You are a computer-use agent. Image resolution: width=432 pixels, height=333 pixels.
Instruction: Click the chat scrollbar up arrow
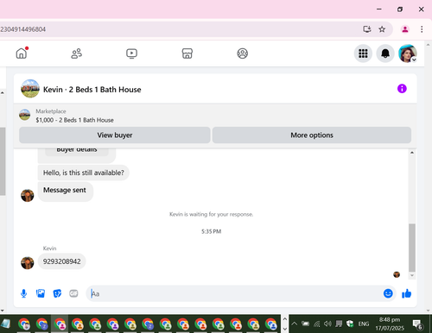(412, 153)
